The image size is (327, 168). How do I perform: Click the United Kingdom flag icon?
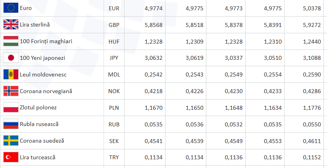(11, 25)
